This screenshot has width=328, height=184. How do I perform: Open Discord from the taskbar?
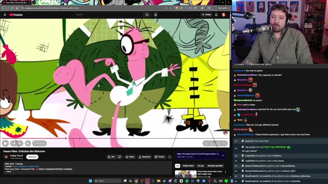(170, 181)
